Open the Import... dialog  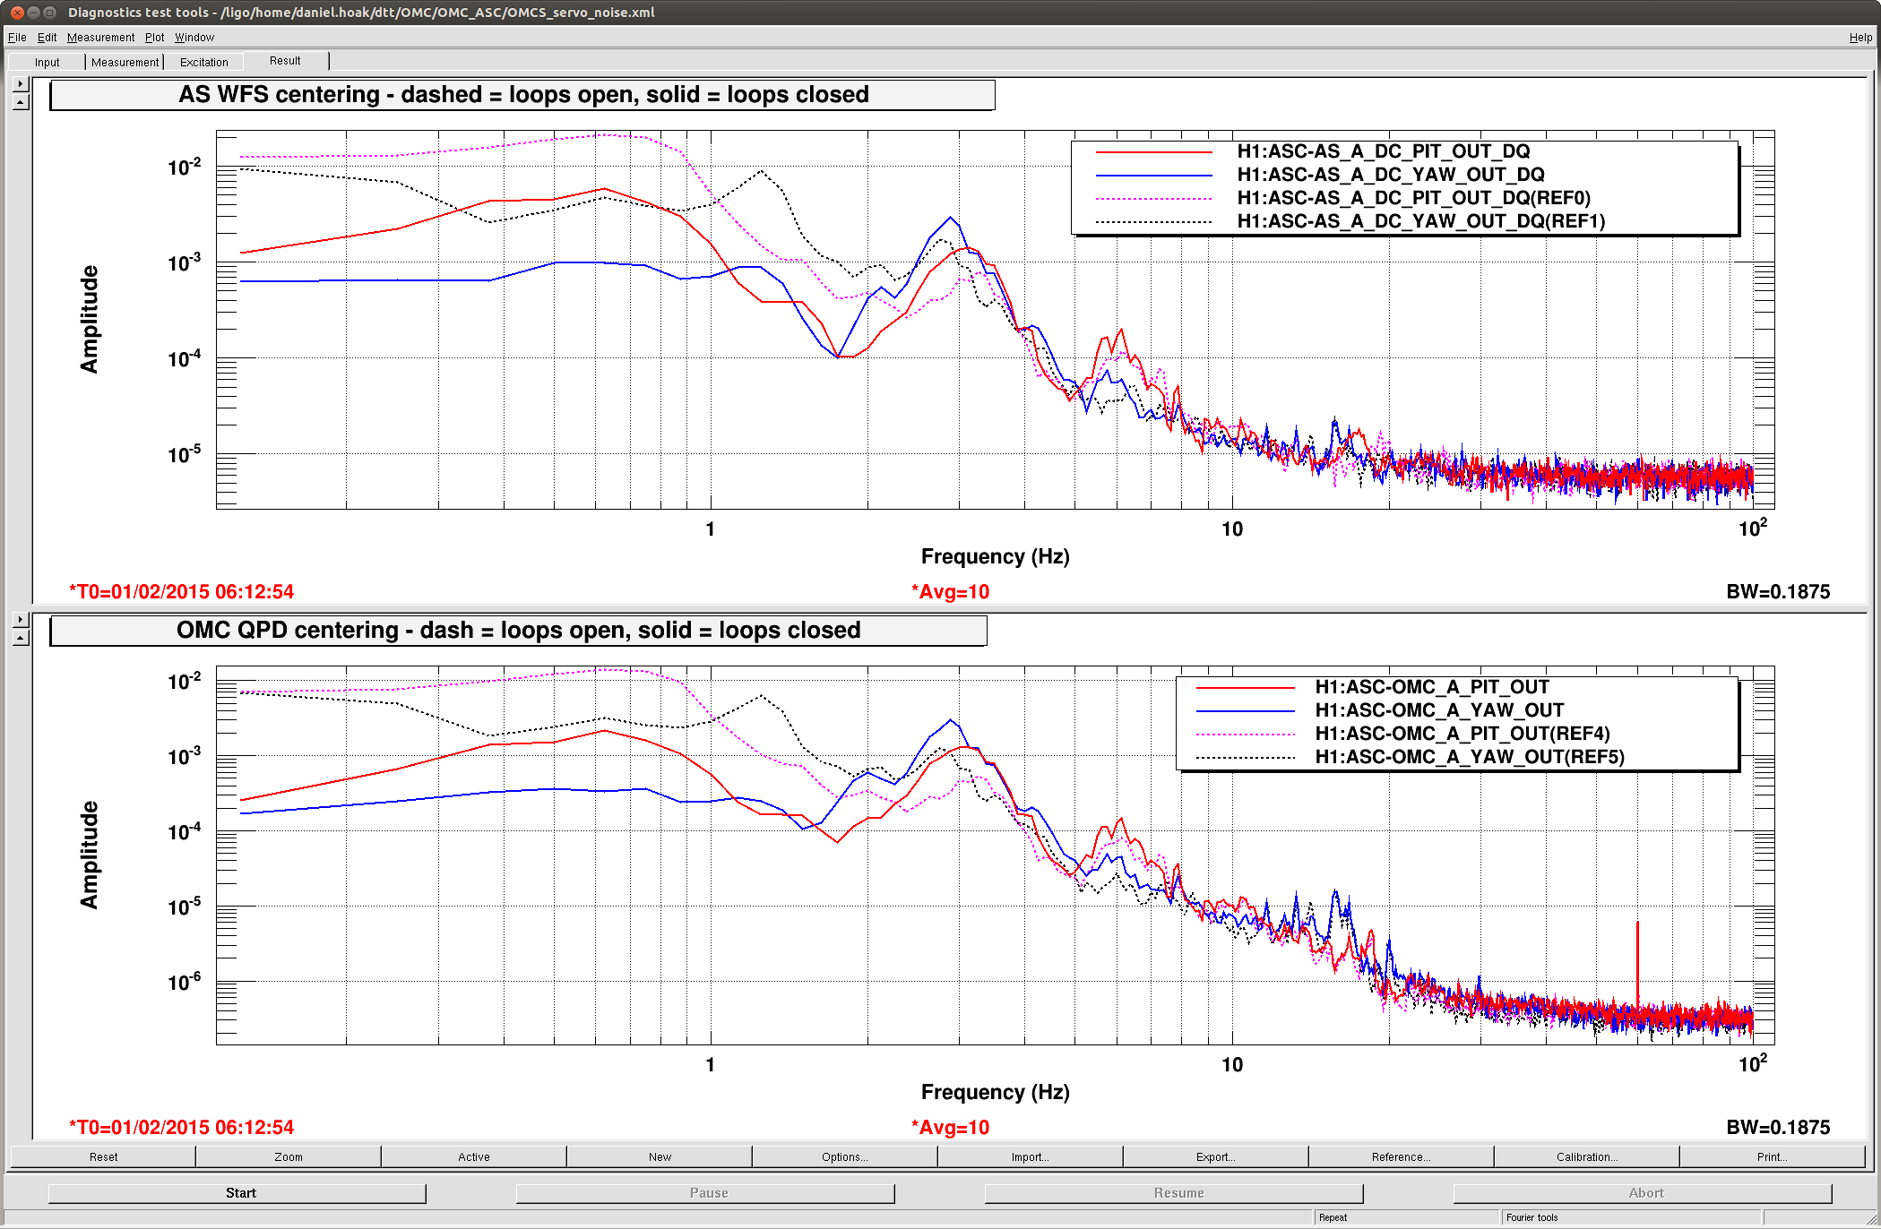[x=1031, y=1156]
